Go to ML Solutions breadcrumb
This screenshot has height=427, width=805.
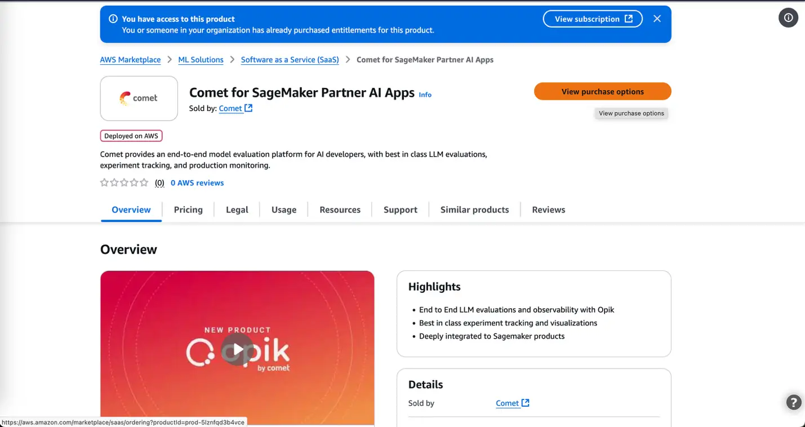click(201, 60)
